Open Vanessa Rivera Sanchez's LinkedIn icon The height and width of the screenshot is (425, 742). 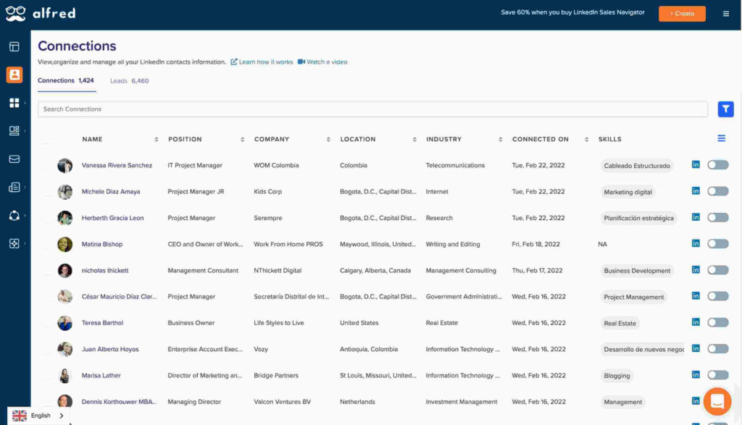coord(696,164)
